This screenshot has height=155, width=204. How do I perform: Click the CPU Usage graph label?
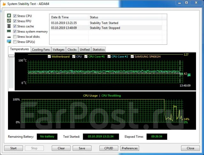click(90, 96)
